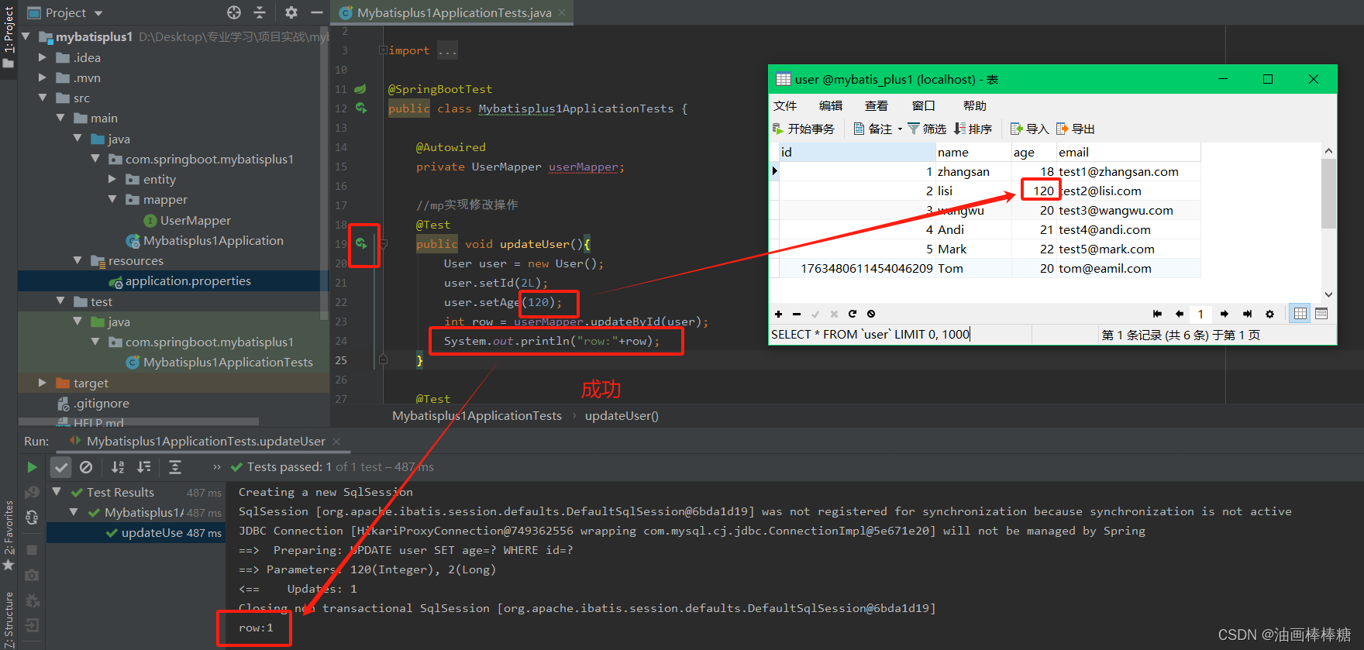Select the updateUse test result row

(136, 533)
